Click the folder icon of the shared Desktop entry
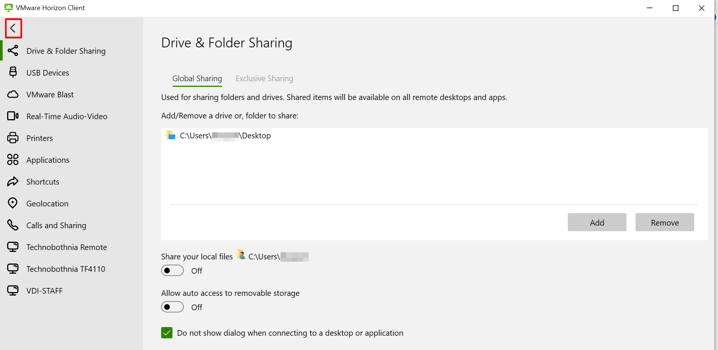This screenshot has height=350, width=718. pos(171,135)
